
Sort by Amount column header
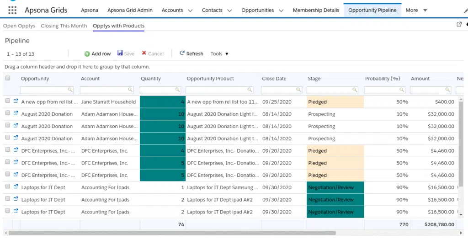pyautogui.click(x=420, y=79)
